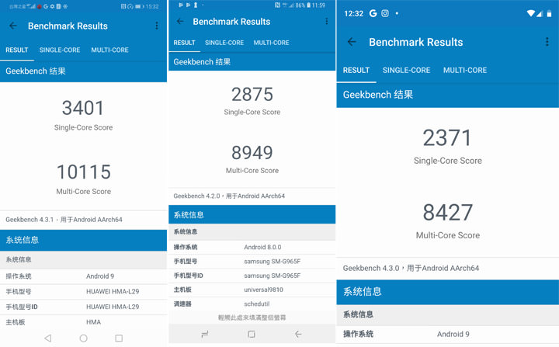Image resolution: width=559 pixels, height=347 pixels.
Task: Open overflow menu in Huawei benchmark screen
Action: point(157,26)
